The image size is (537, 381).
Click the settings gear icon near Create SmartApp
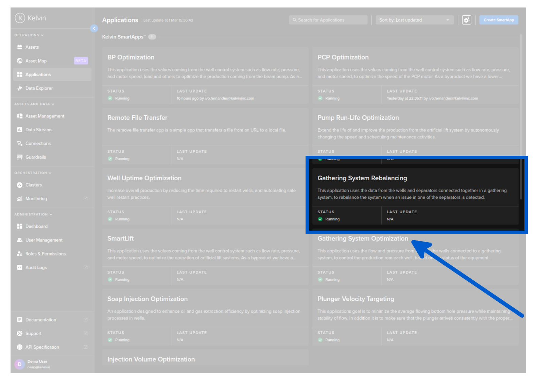tap(466, 20)
